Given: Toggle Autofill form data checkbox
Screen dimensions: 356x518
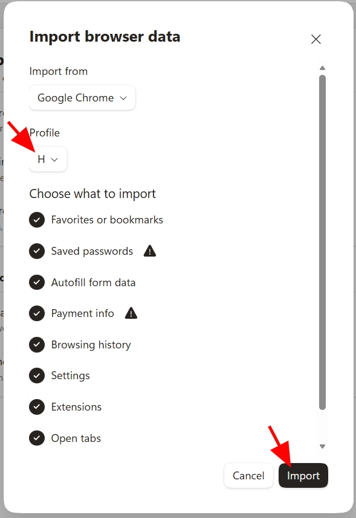Looking at the screenshot, I should [x=37, y=283].
